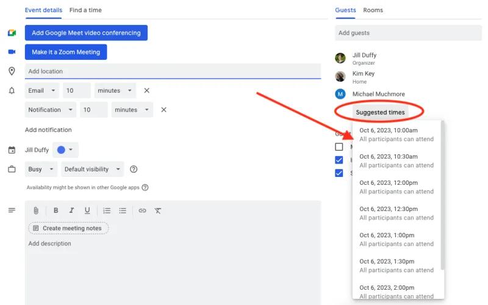Click the attachment paperclip icon
The height and width of the screenshot is (305, 488).
36,210
